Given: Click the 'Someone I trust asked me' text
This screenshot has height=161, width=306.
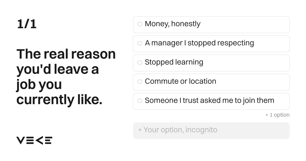Looking at the screenshot, I should point(210,101).
